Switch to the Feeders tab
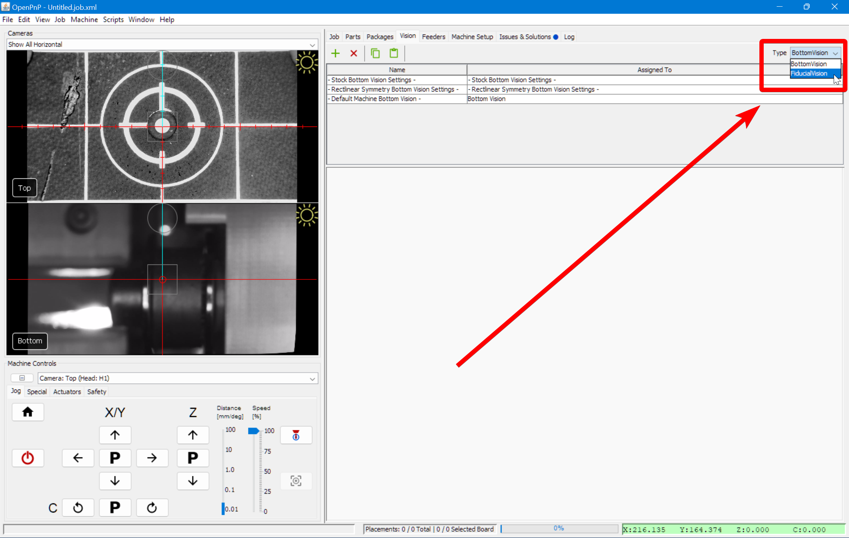The height and width of the screenshot is (538, 849). click(x=434, y=36)
